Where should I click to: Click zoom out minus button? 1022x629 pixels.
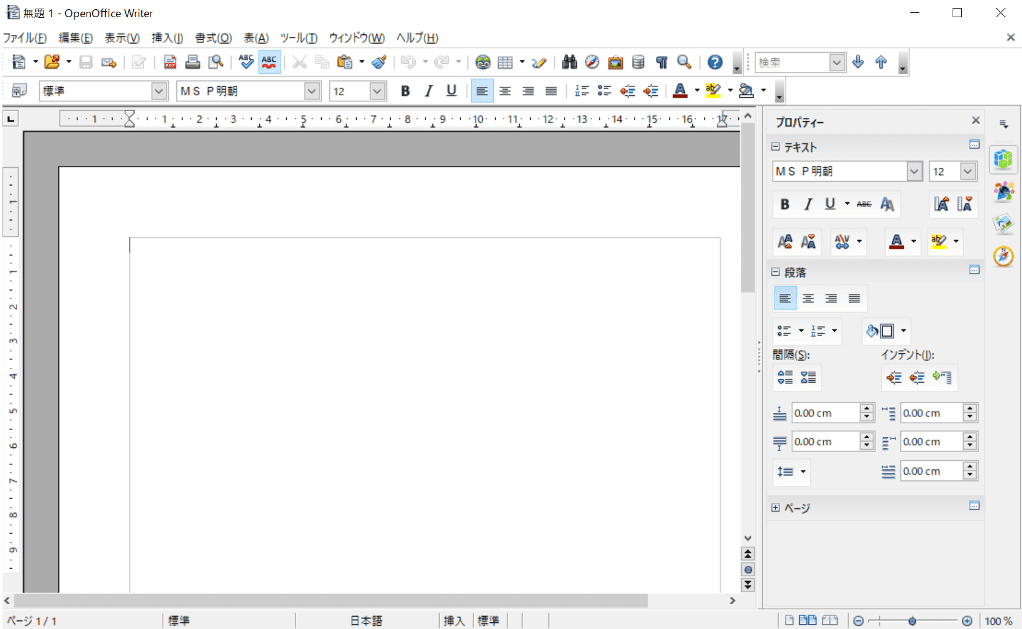coord(858,621)
